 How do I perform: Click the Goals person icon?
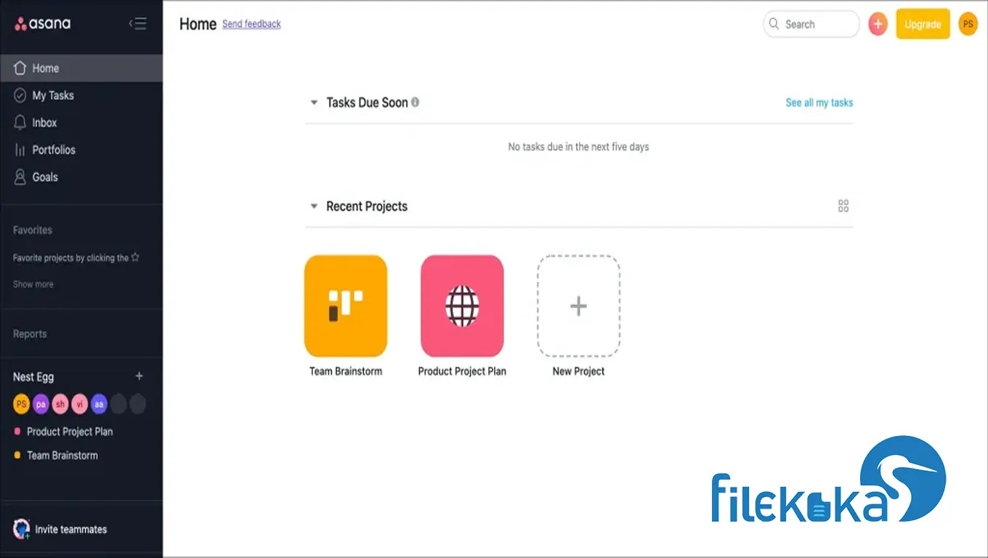[20, 177]
